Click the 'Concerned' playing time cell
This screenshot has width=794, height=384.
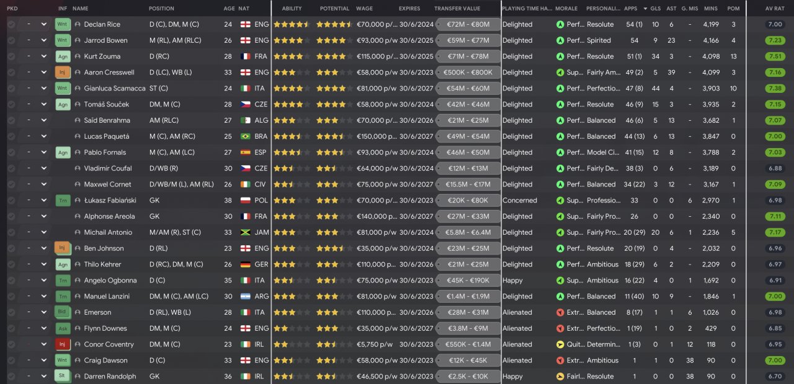[520, 201]
